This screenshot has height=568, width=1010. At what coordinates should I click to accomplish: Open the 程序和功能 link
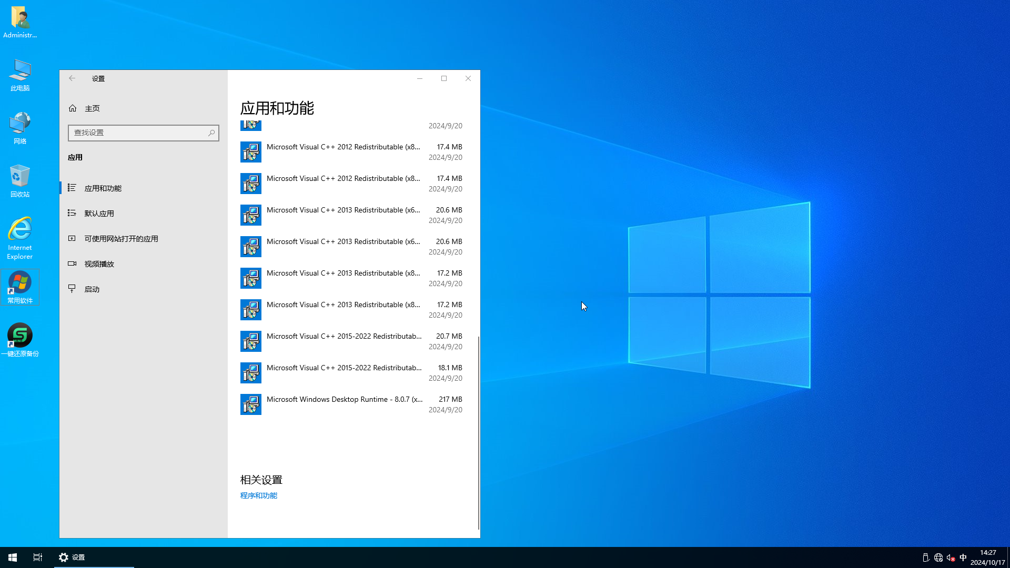click(x=259, y=495)
